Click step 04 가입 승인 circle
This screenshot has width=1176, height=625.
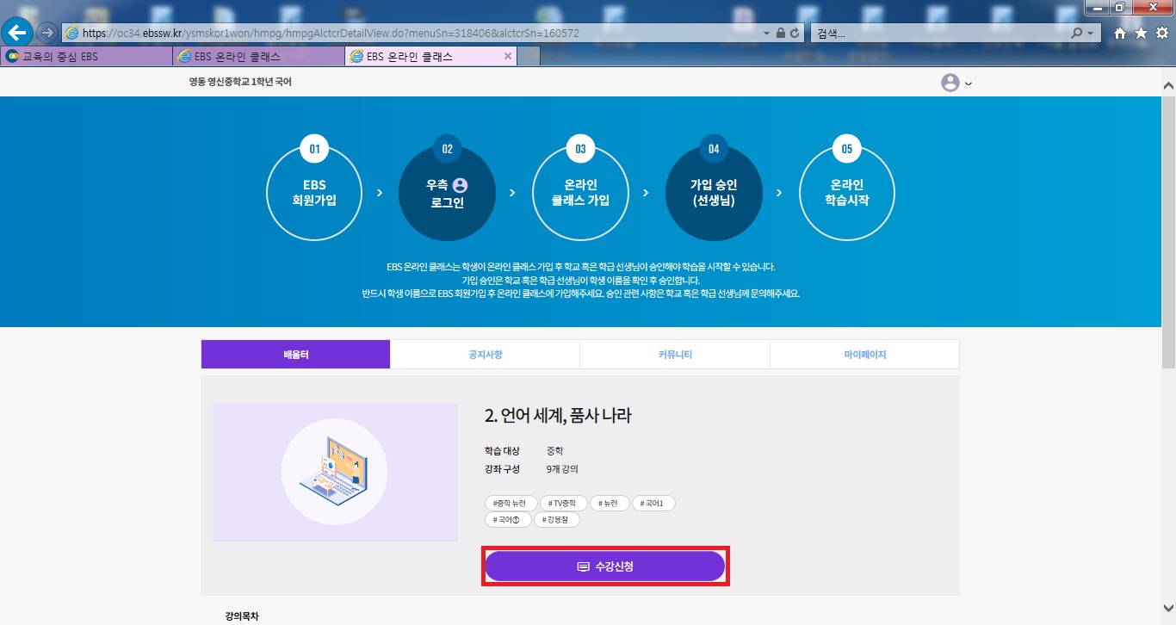714,191
